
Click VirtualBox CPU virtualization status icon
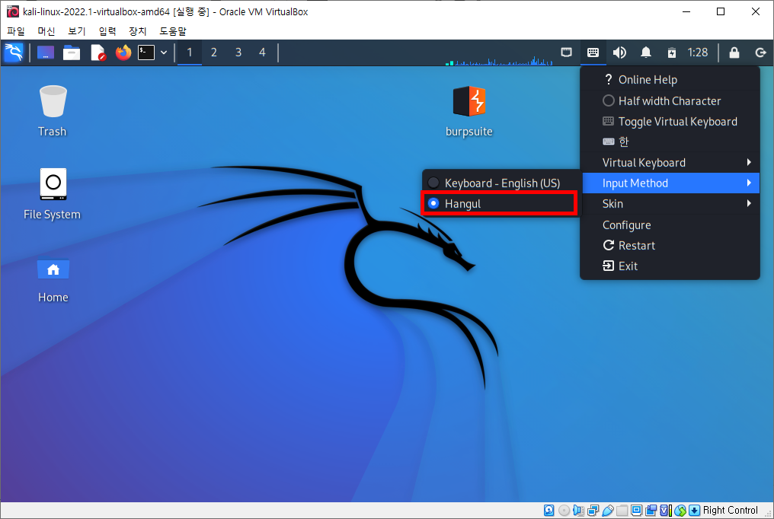pyautogui.click(x=665, y=511)
